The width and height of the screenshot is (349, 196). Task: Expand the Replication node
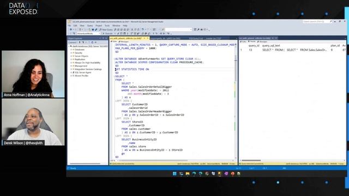(71, 59)
